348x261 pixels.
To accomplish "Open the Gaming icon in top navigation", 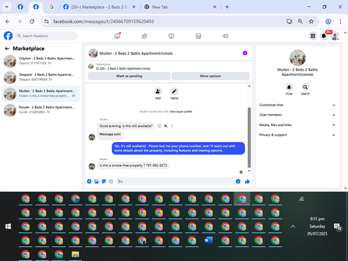I will 226,36.
